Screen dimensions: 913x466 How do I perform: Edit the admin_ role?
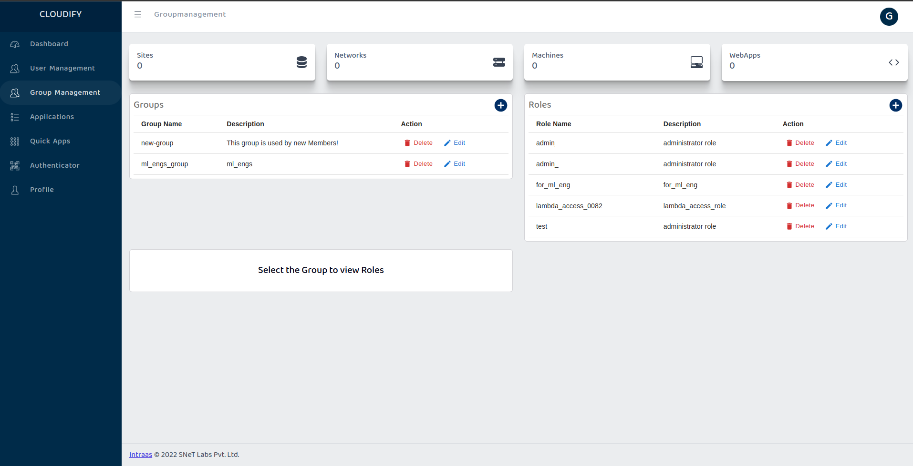click(x=836, y=164)
